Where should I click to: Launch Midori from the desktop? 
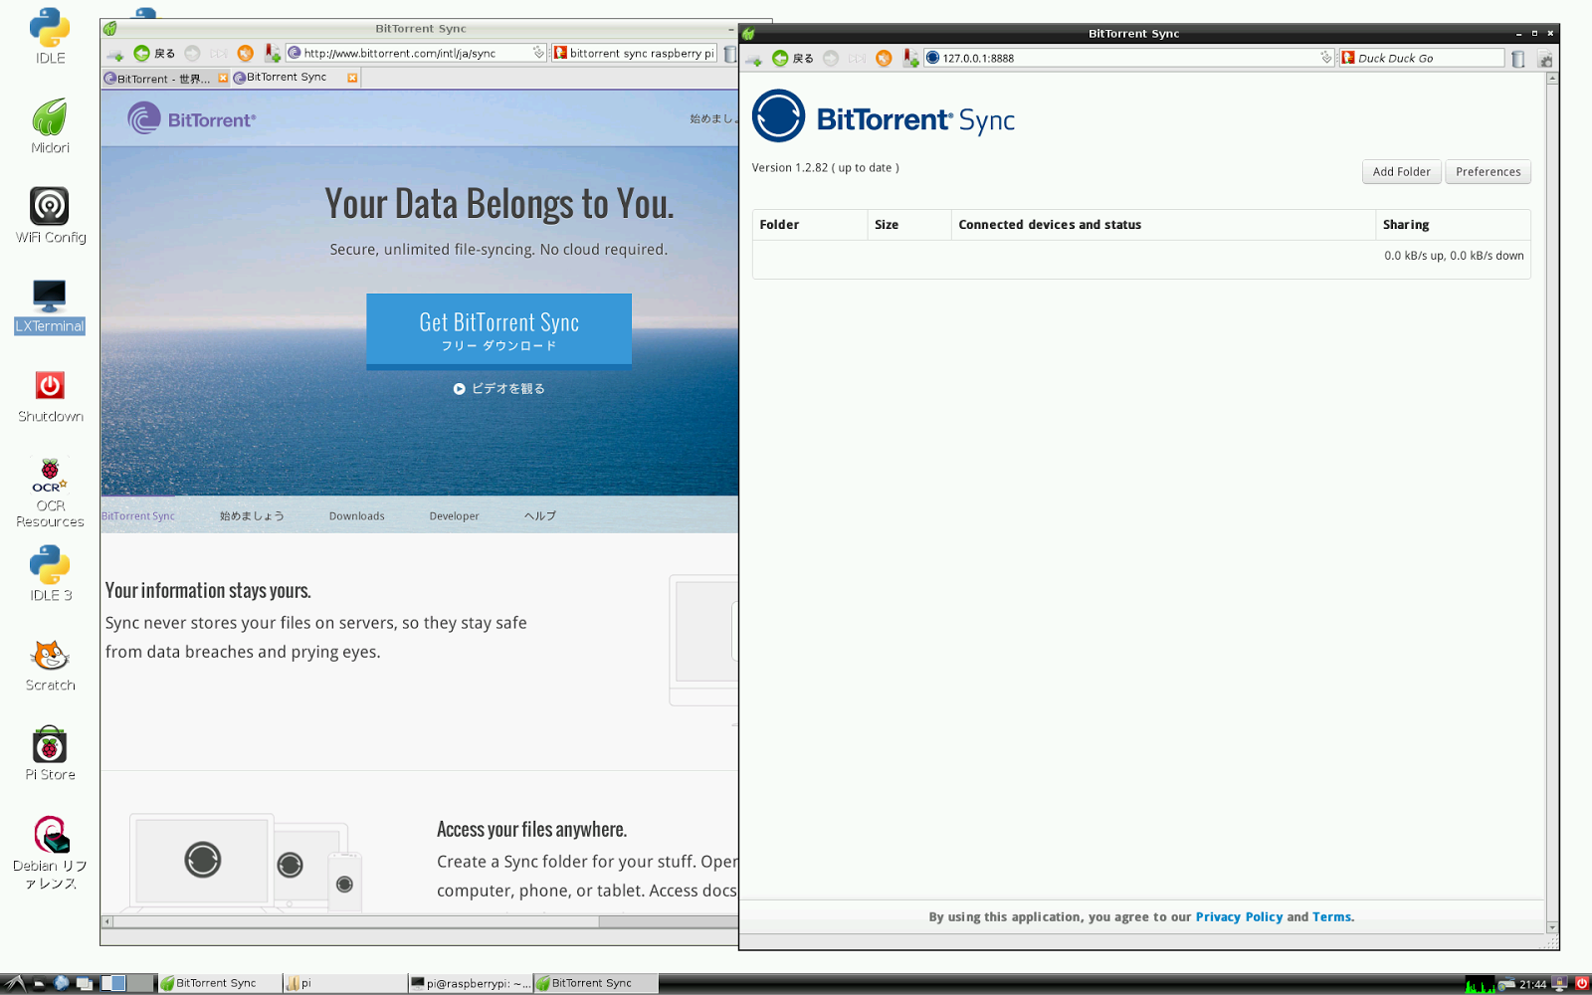click(x=50, y=126)
